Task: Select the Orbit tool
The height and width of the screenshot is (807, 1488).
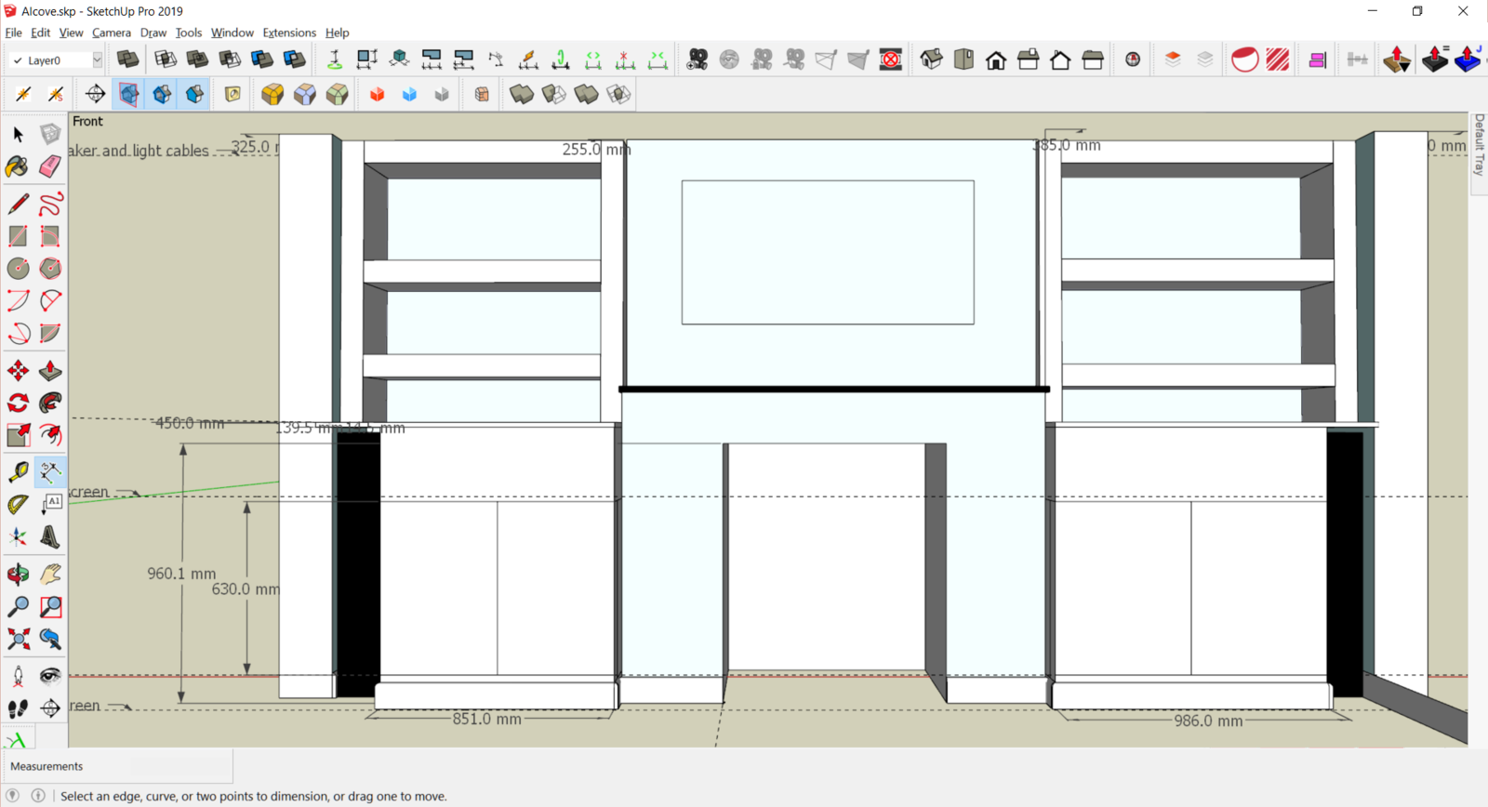Action: pyautogui.click(x=18, y=574)
